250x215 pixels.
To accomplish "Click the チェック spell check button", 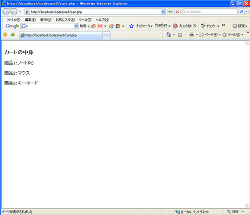I will [208, 26].
